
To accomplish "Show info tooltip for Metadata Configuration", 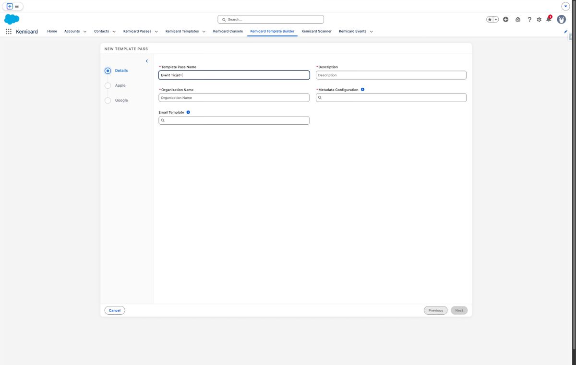I will tap(362, 90).
